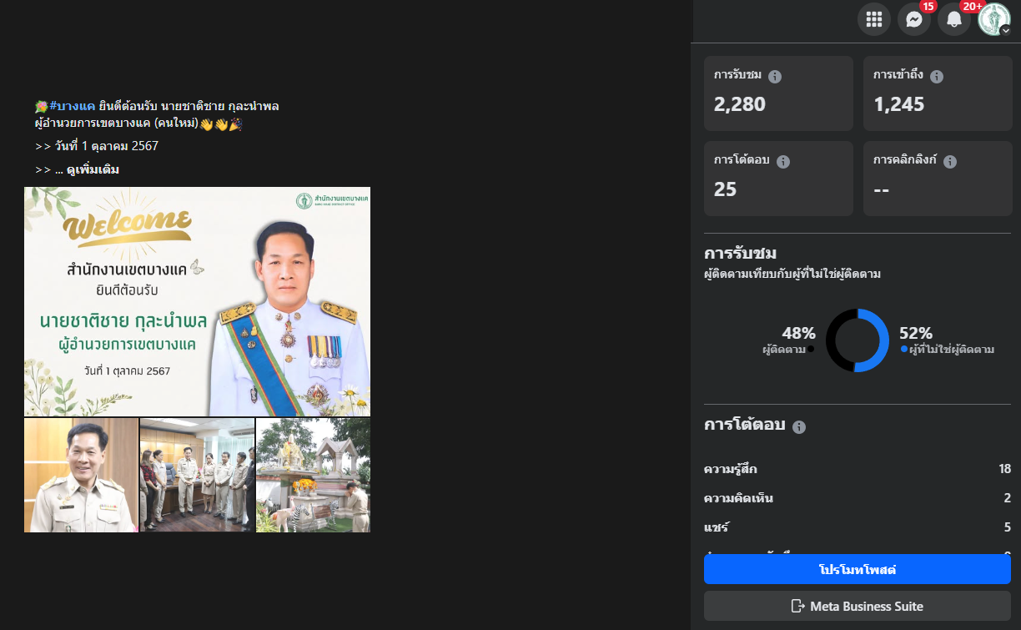Open the apps grid menu icon

(873, 19)
